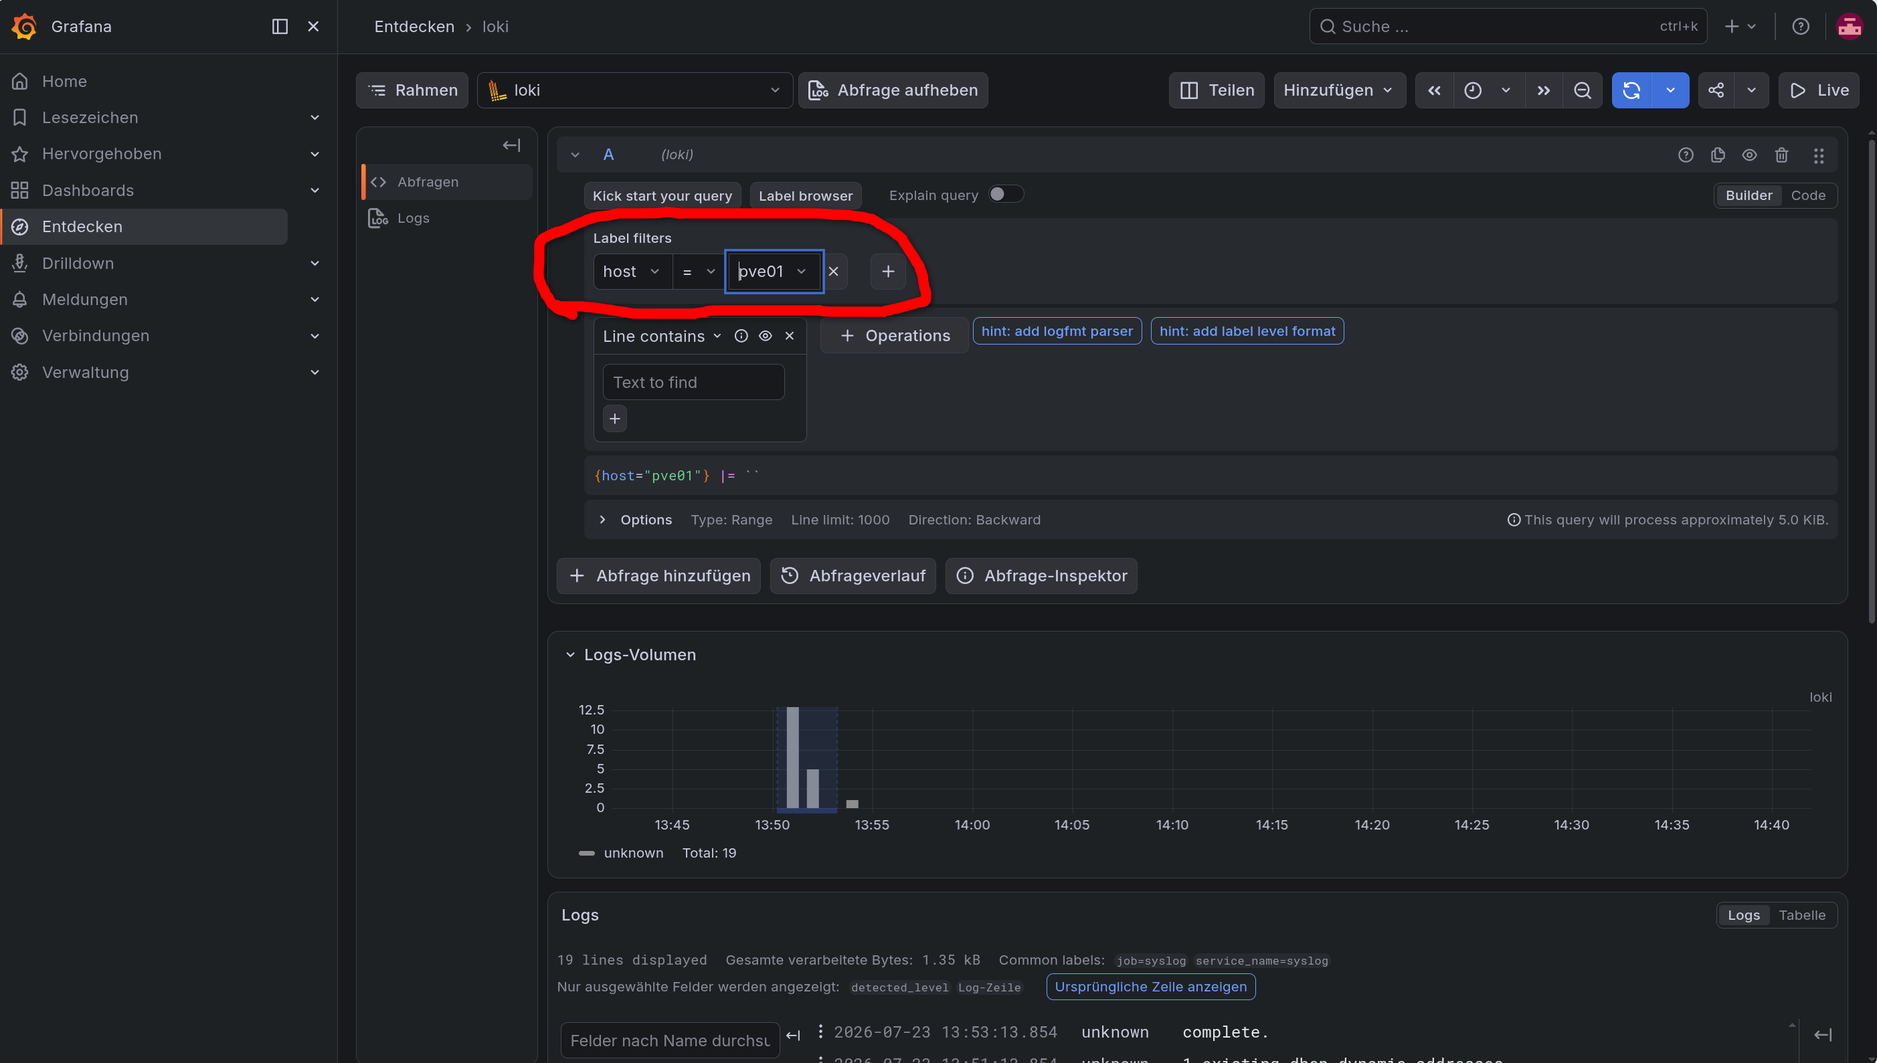
Task: Zoom out the time range
Action: click(x=1582, y=90)
